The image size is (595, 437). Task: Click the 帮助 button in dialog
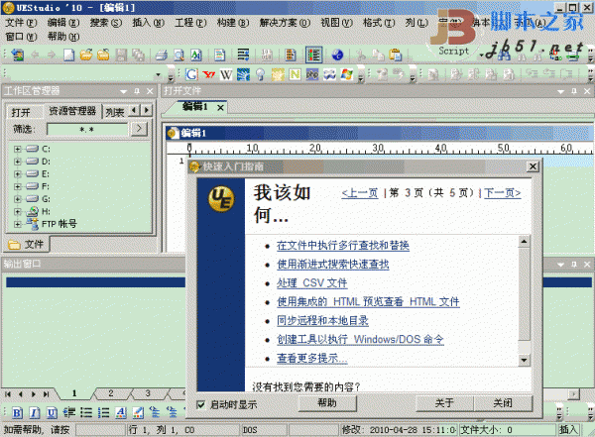pyautogui.click(x=327, y=403)
